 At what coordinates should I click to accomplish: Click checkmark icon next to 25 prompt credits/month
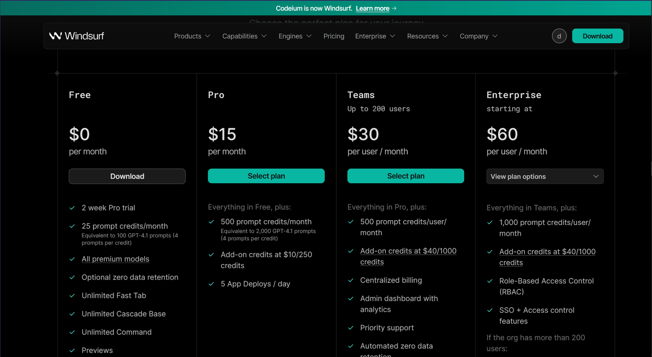click(72, 226)
